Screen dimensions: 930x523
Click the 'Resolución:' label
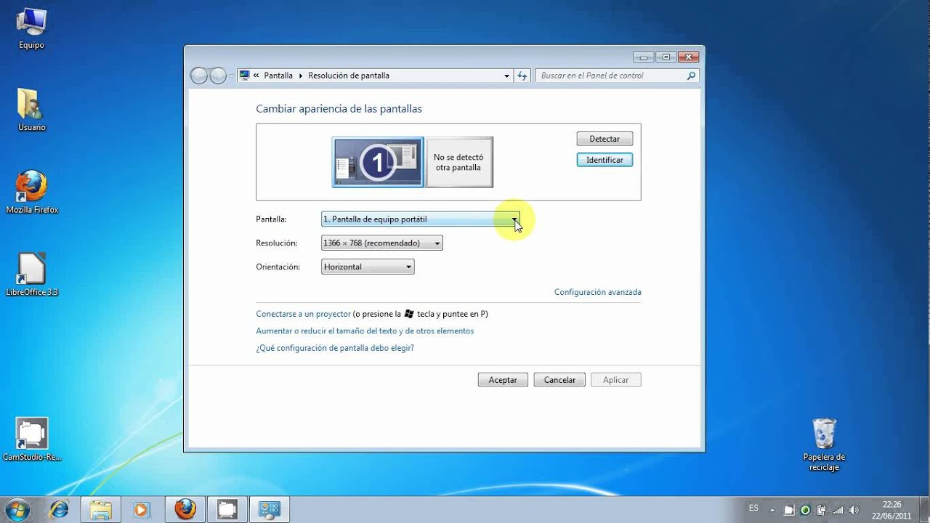[277, 243]
